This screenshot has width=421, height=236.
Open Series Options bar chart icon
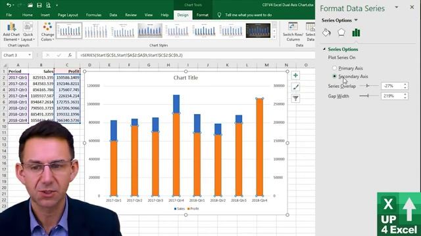(x=356, y=33)
